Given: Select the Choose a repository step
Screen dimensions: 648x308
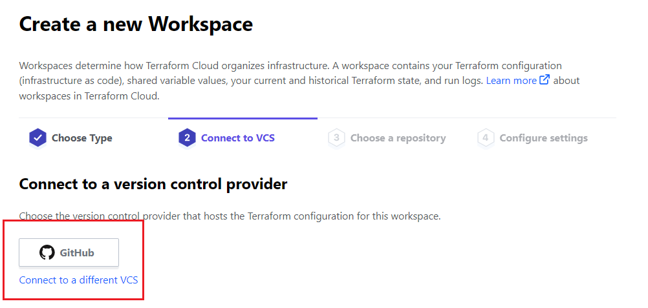Looking at the screenshot, I should [x=398, y=138].
